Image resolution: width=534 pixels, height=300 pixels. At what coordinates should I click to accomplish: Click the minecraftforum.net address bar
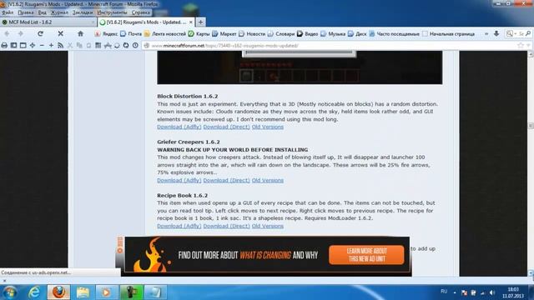click(x=329, y=46)
